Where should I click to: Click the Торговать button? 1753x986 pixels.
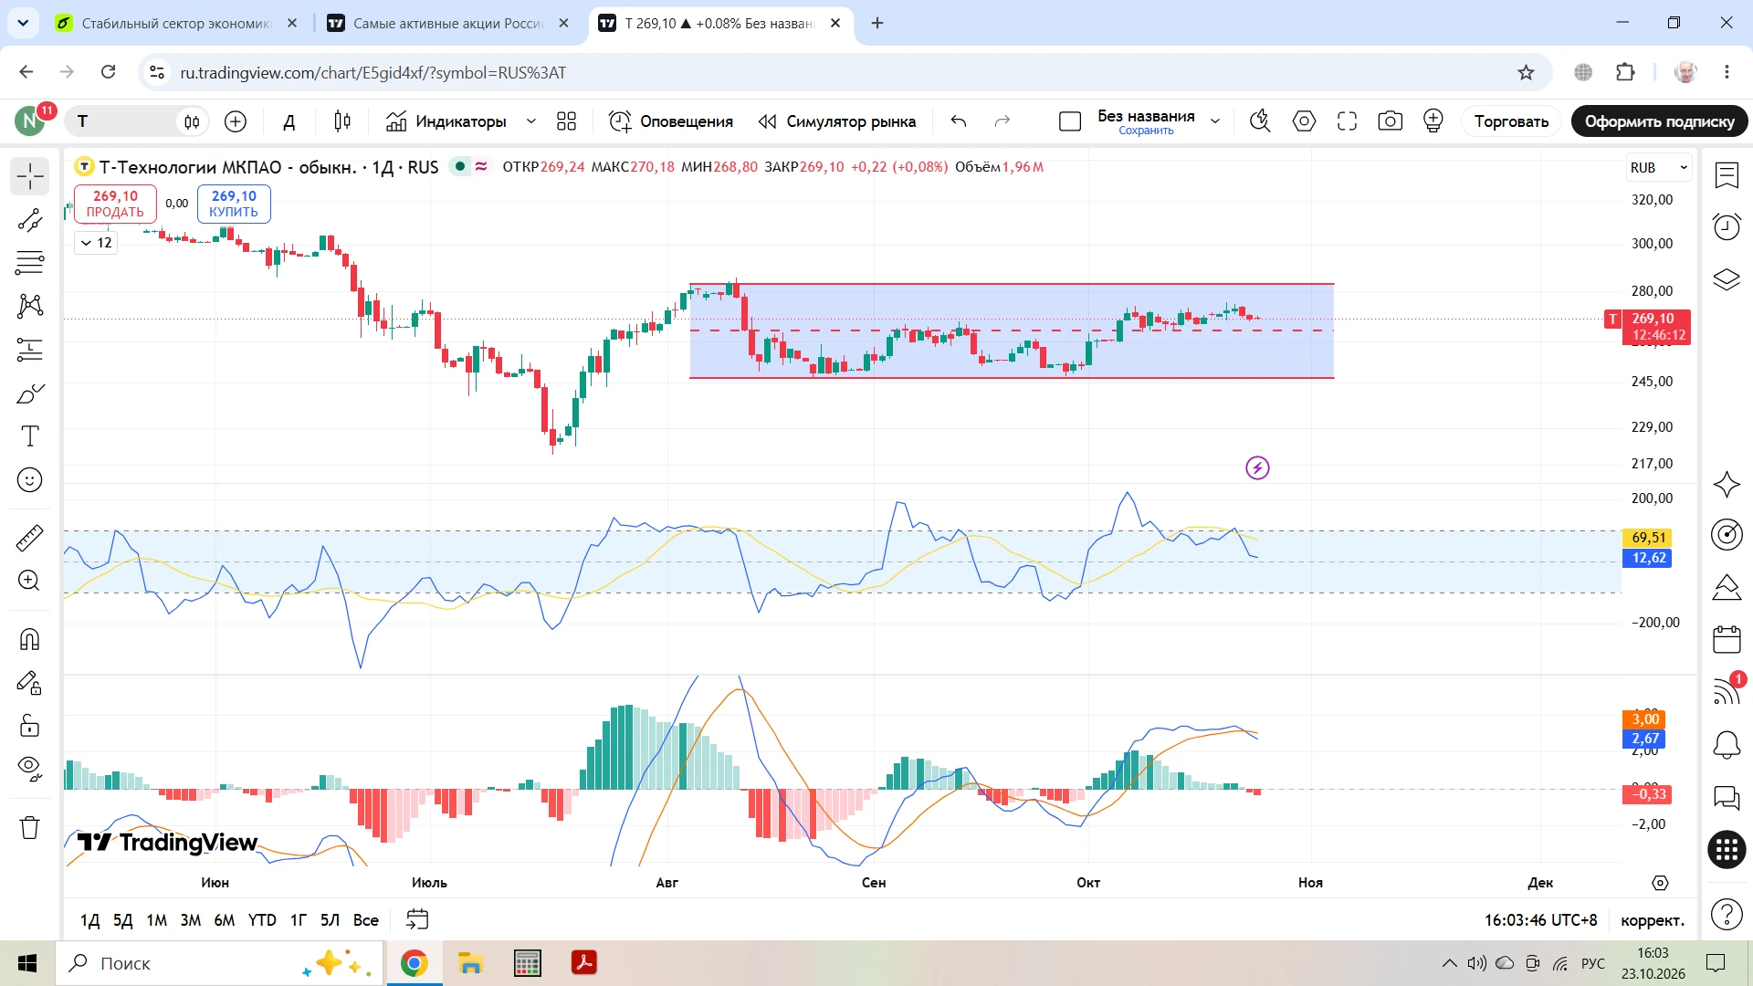[x=1511, y=121]
